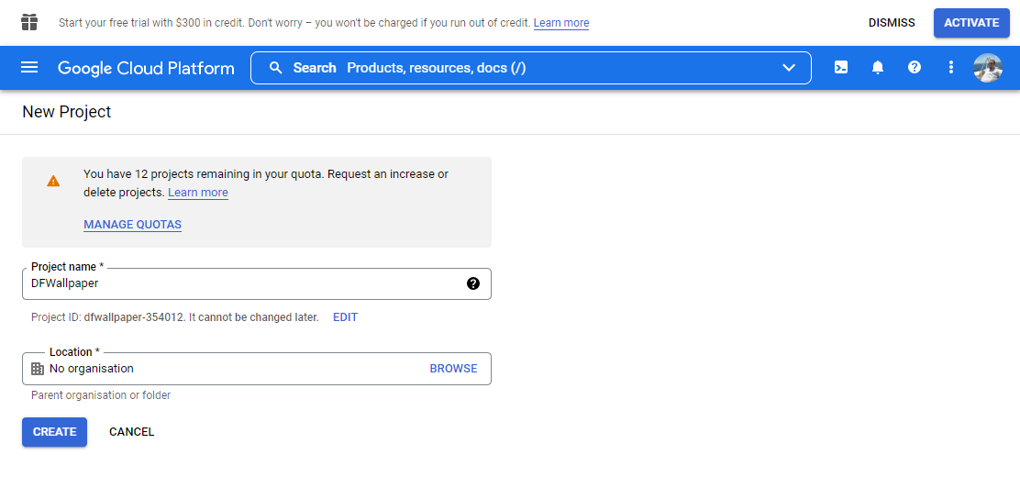Click the Google Cloud Platform logo
This screenshot has width=1020, height=477.
146,68
